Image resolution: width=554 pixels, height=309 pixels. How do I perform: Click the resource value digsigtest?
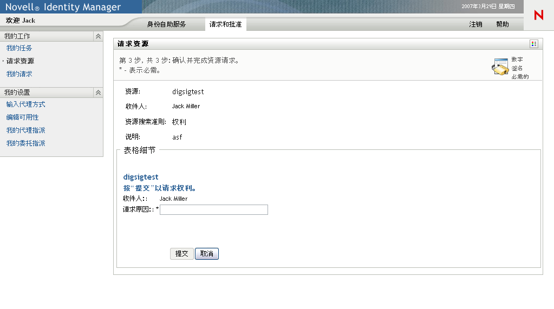click(x=188, y=92)
